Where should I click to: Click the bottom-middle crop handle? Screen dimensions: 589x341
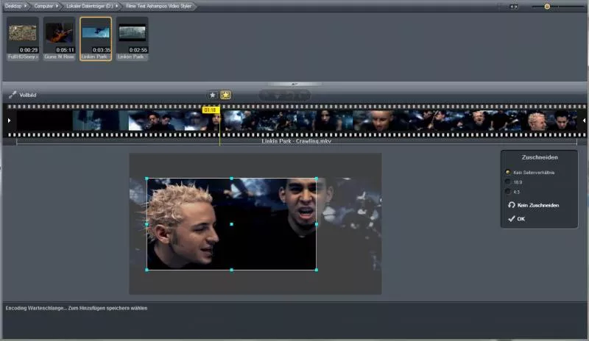(x=231, y=270)
